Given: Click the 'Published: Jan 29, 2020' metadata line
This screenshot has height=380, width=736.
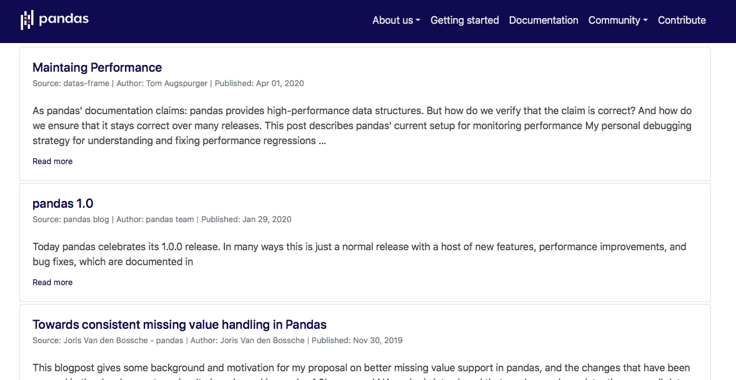Looking at the screenshot, I should click(x=162, y=219).
